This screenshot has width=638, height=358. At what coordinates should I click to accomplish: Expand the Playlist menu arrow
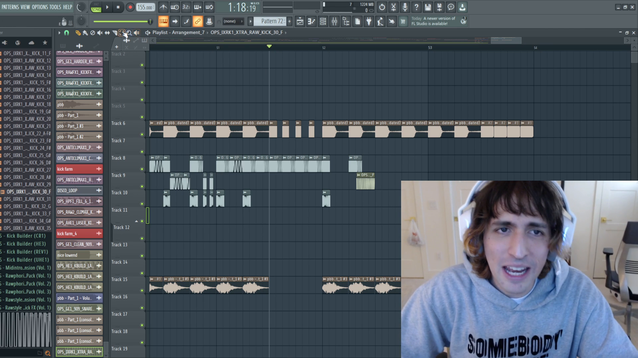pos(59,32)
